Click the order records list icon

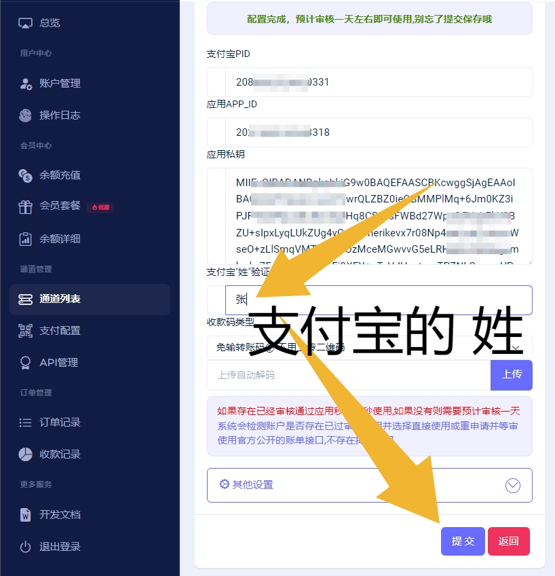25,422
